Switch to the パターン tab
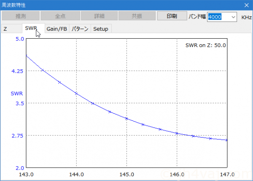 coord(80,29)
